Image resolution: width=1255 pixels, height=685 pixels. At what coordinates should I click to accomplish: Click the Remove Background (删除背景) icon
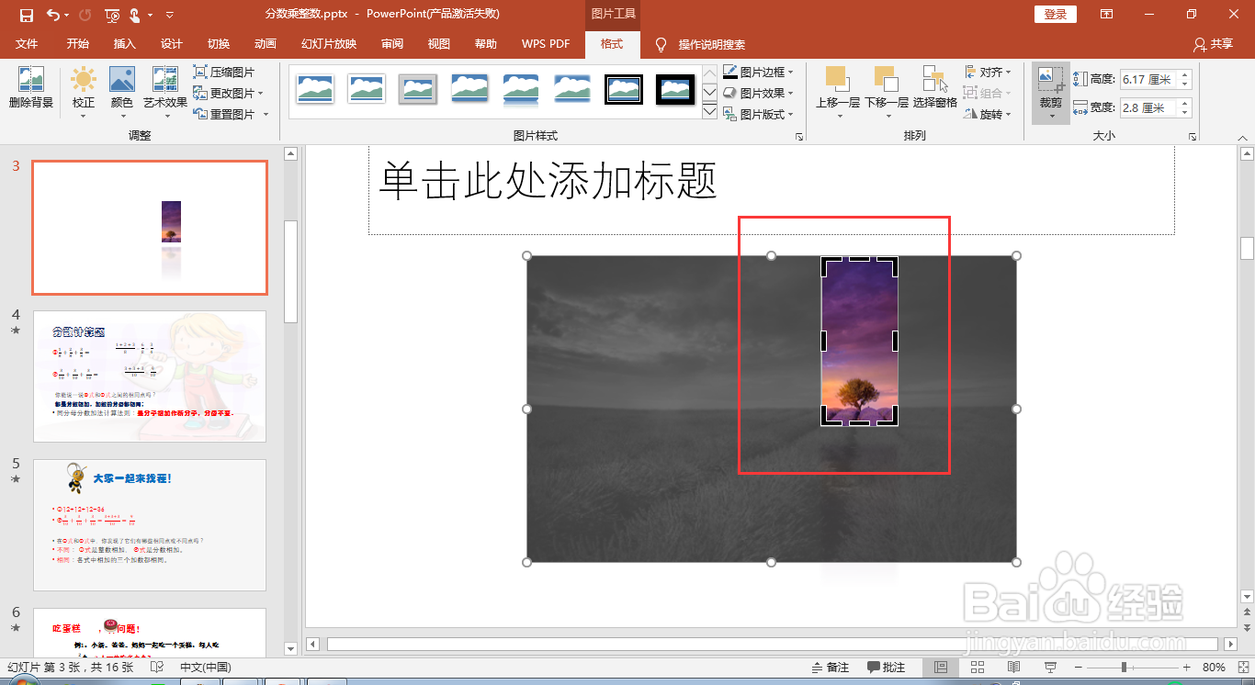point(31,88)
